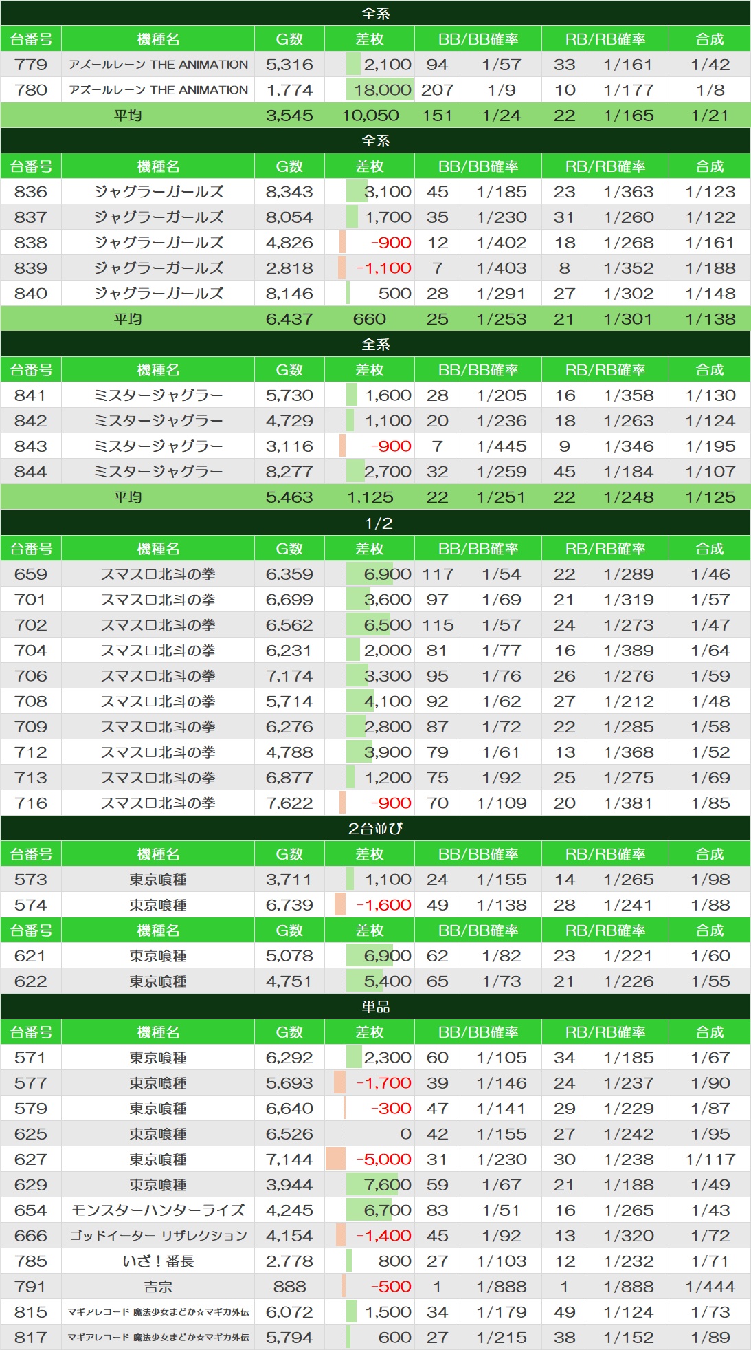Click the 単品 section header

(375, 1007)
